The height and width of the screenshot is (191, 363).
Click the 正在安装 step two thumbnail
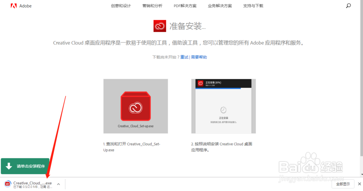(223, 106)
